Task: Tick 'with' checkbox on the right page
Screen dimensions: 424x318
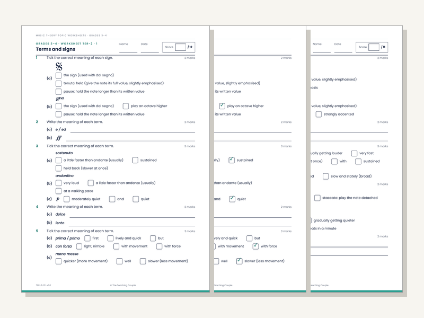Action: click(x=334, y=162)
